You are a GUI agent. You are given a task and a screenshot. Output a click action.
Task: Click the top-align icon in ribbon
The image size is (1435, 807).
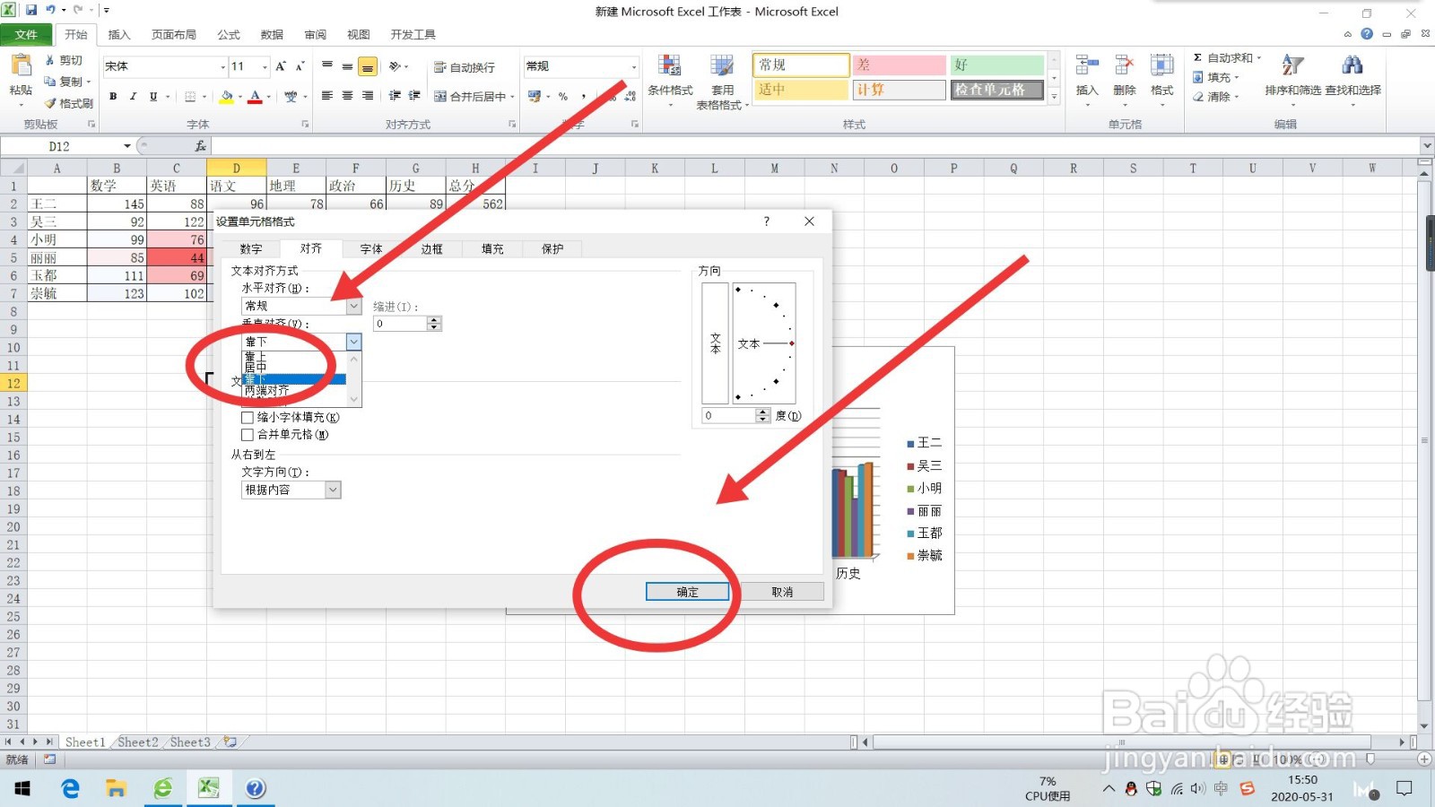pos(327,66)
